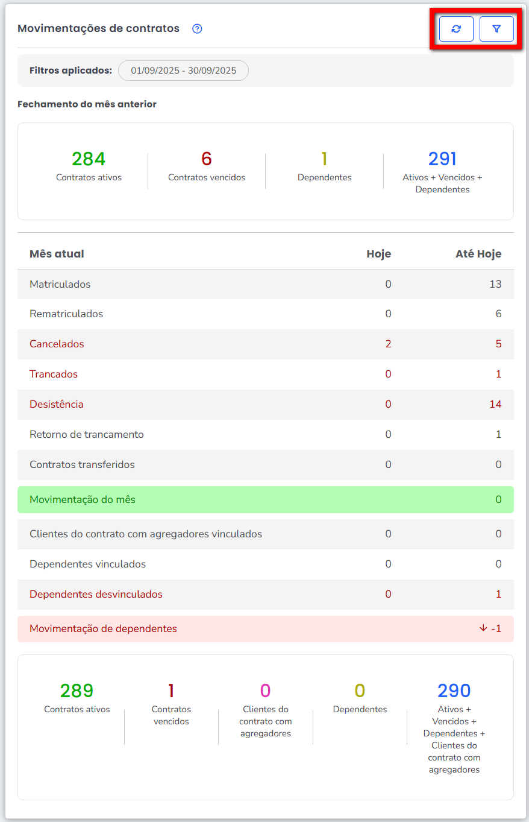Click the 291 total summary number
This screenshot has height=822, width=529.
(442, 159)
